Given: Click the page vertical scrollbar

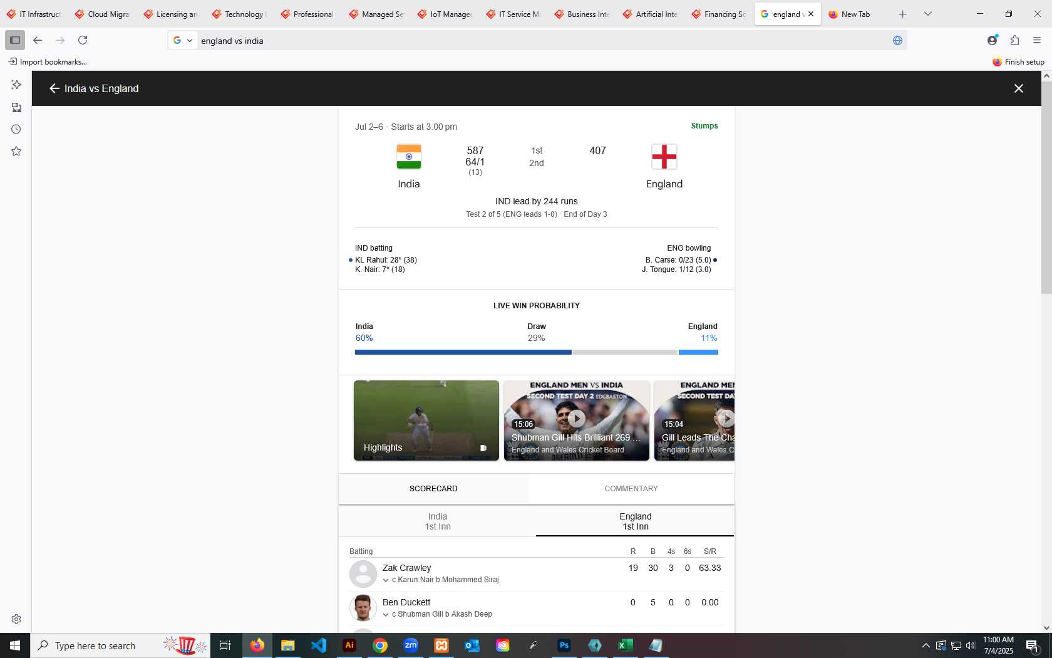Looking at the screenshot, I should (1046, 187).
